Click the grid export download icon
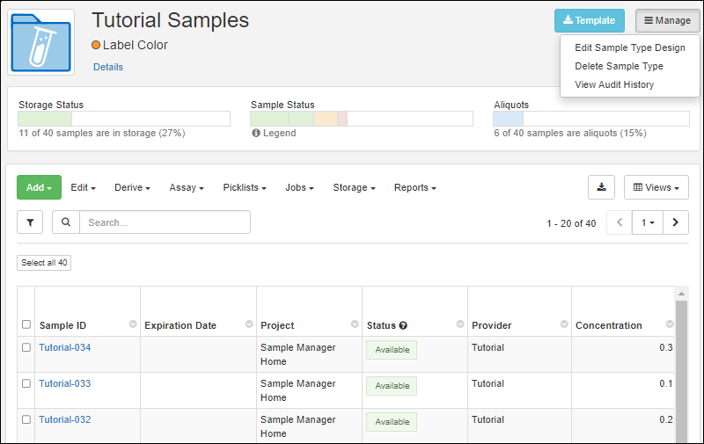 point(601,187)
